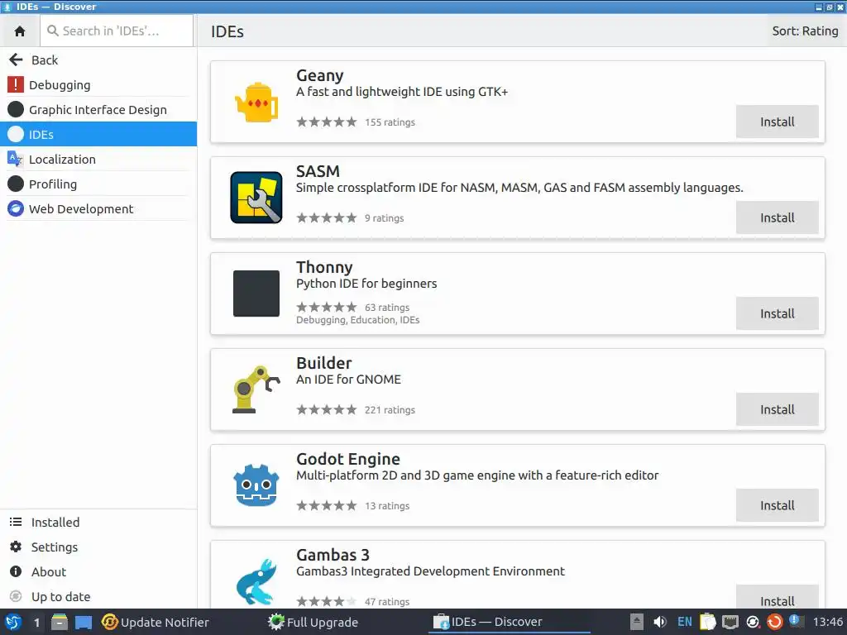Open the Installed applications view
The width and height of the screenshot is (847, 635).
pyautogui.click(x=98, y=523)
